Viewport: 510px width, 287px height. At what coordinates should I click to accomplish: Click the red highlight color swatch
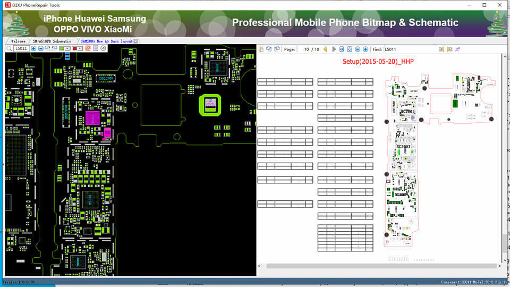[x=75, y=48]
